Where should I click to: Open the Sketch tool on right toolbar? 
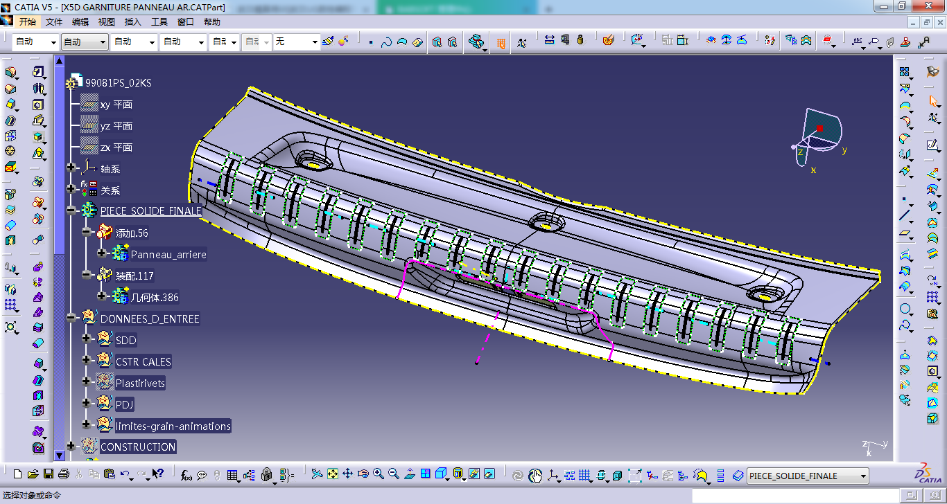point(932,145)
